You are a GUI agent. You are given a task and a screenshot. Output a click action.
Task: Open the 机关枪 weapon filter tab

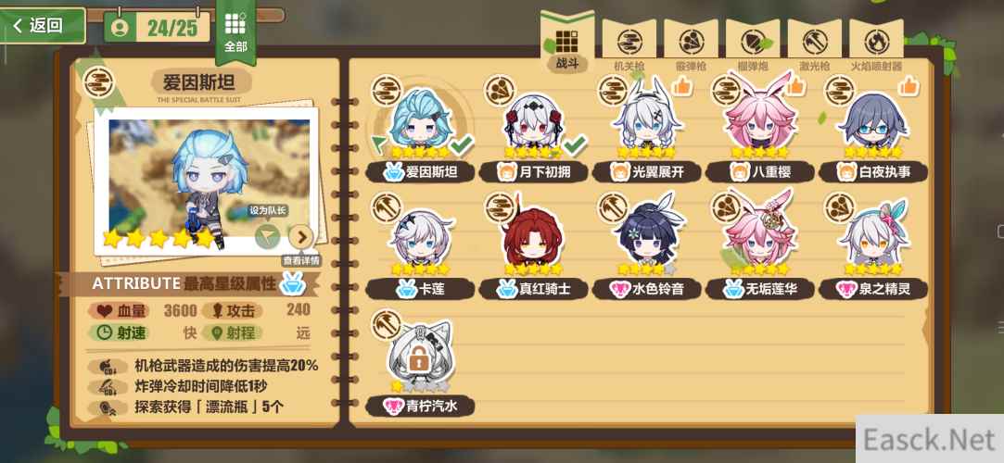point(629,44)
